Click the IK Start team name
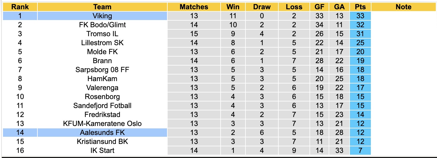437x158 pixels. click(102, 151)
